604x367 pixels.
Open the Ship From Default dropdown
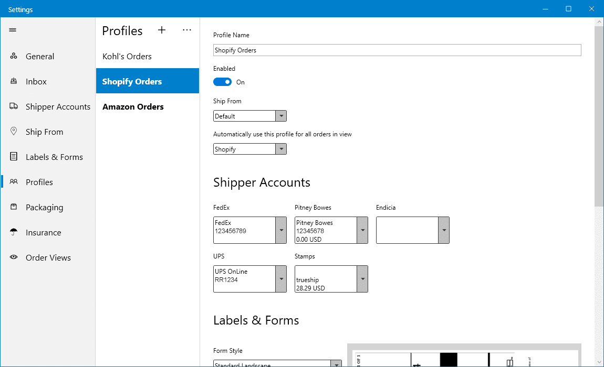coord(249,116)
